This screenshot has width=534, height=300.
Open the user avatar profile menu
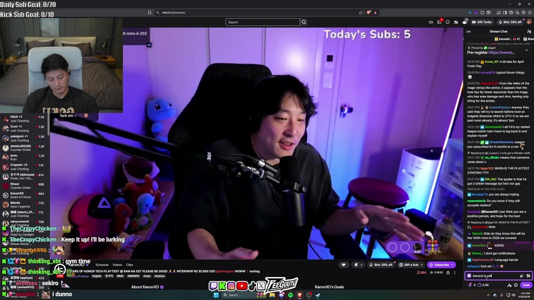point(529,22)
